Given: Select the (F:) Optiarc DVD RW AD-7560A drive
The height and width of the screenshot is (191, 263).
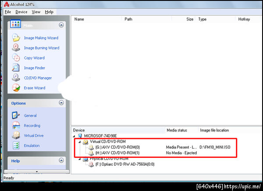Looking at the screenshot, I should click(x=125, y=164).
